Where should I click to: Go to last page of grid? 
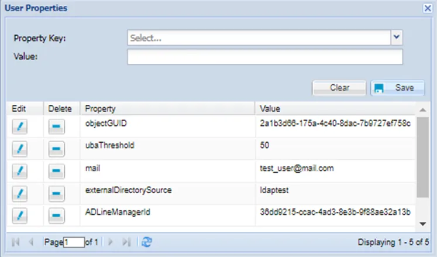(x=126, y=242)
